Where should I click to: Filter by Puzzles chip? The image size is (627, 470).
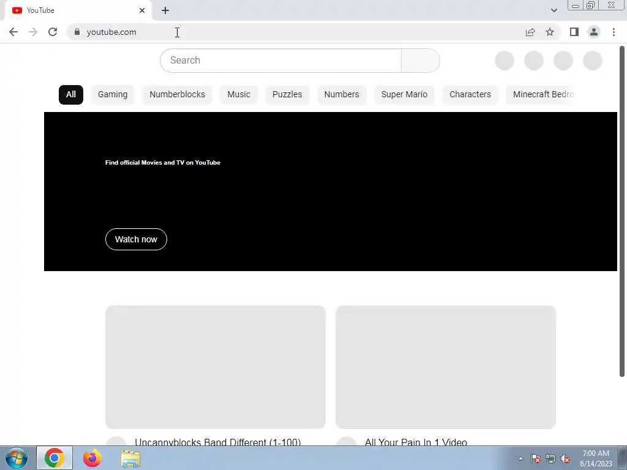[x=287, y=95]
